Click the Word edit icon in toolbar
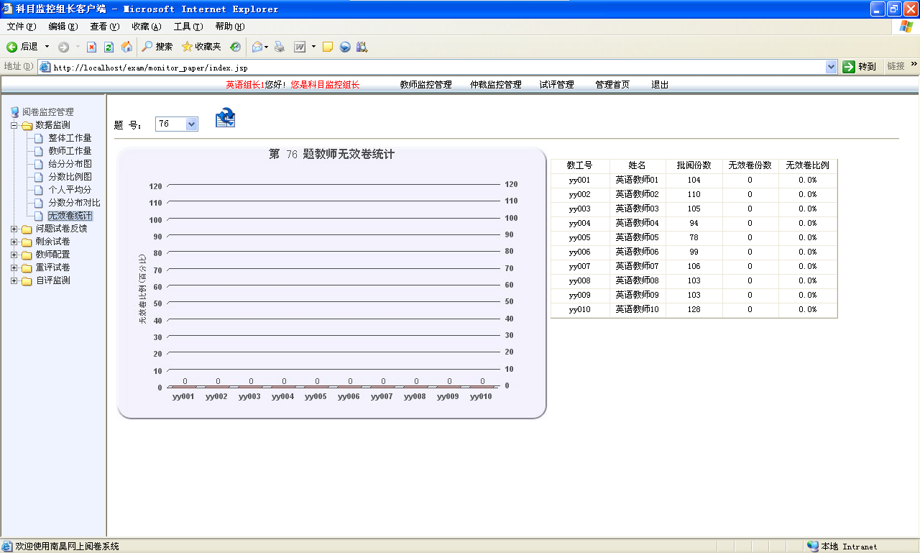 coord(300,47)
